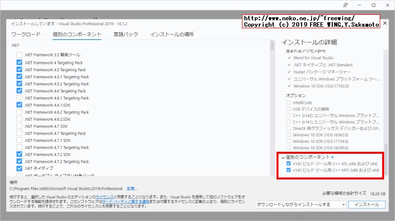Enable IntelliCode option
The width and height of the screenshot is (395, 221).
[x=288, y=102]
